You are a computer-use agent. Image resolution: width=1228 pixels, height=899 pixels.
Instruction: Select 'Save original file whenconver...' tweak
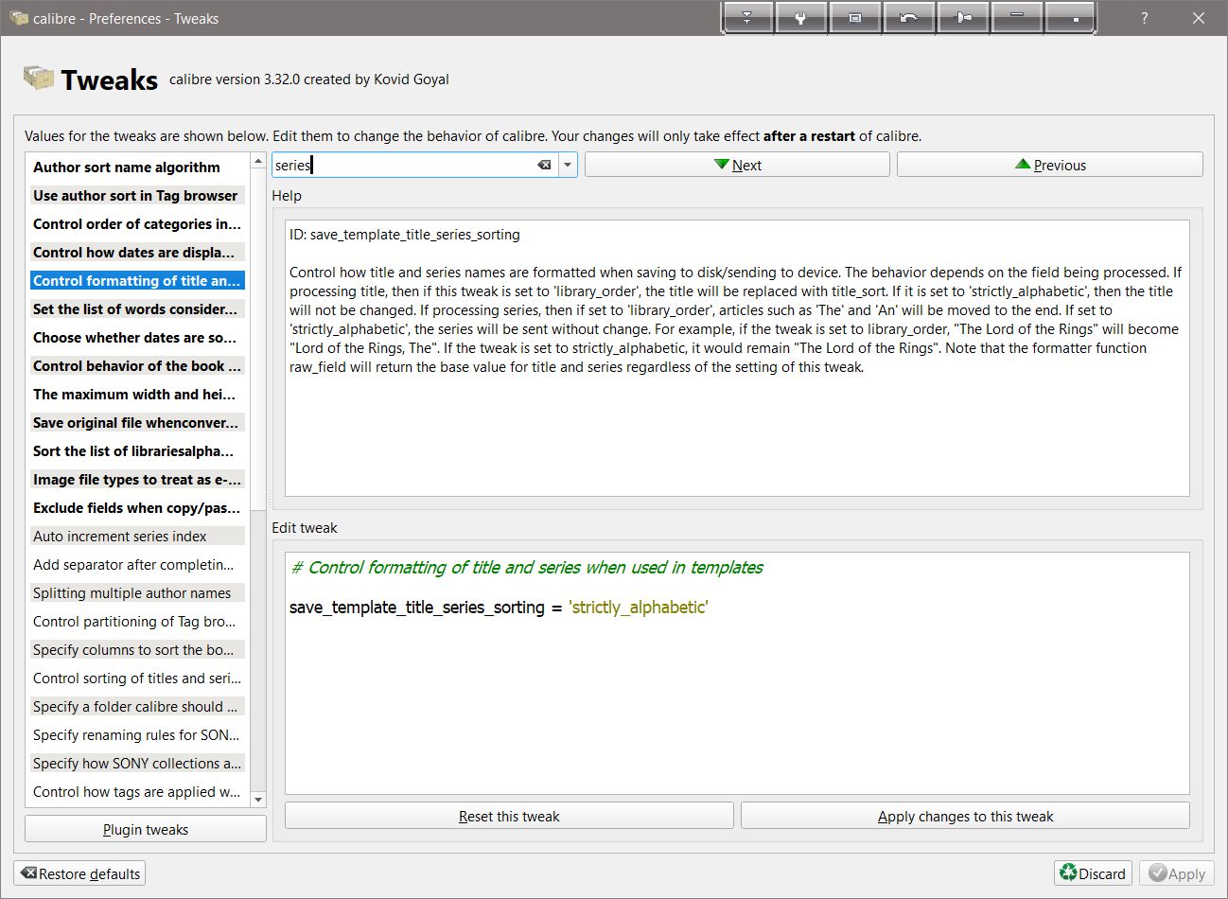138,423
